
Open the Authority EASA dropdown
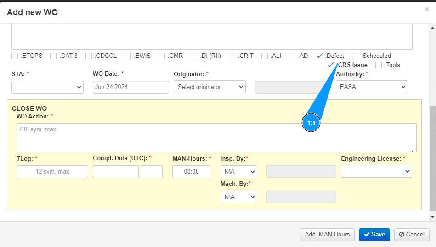tap(372, 87)
